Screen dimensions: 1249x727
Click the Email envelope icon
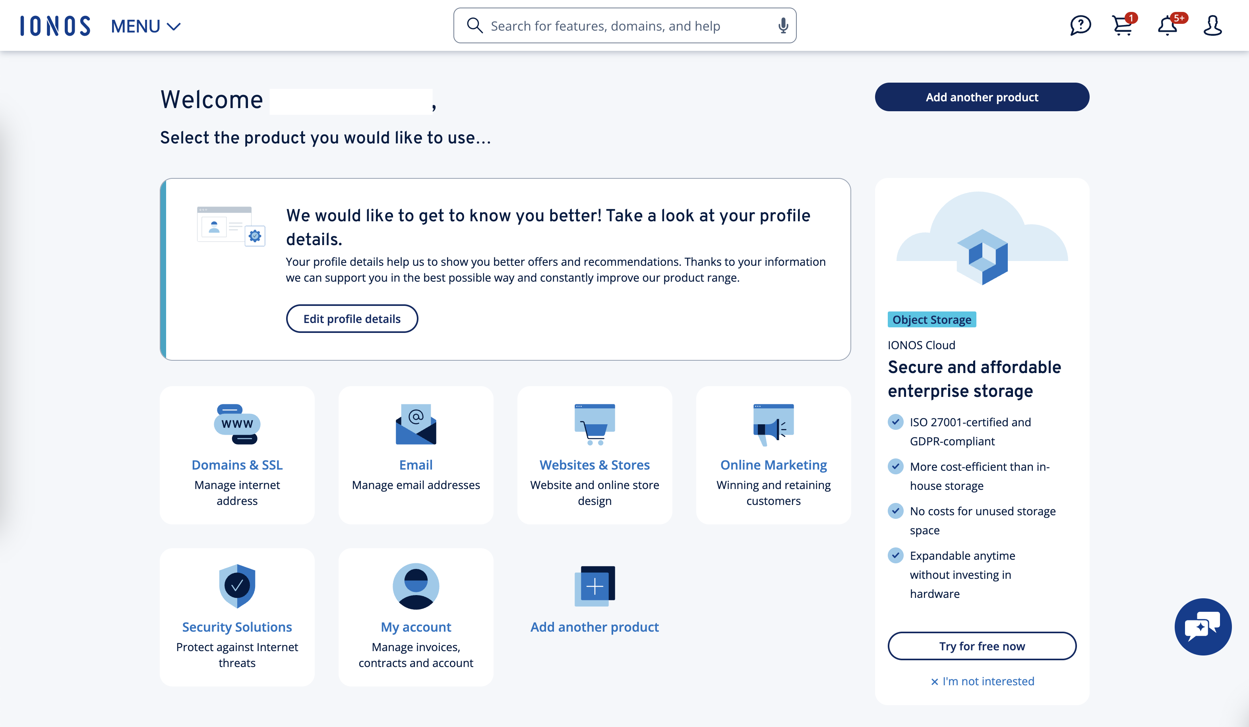coord(416,424)
